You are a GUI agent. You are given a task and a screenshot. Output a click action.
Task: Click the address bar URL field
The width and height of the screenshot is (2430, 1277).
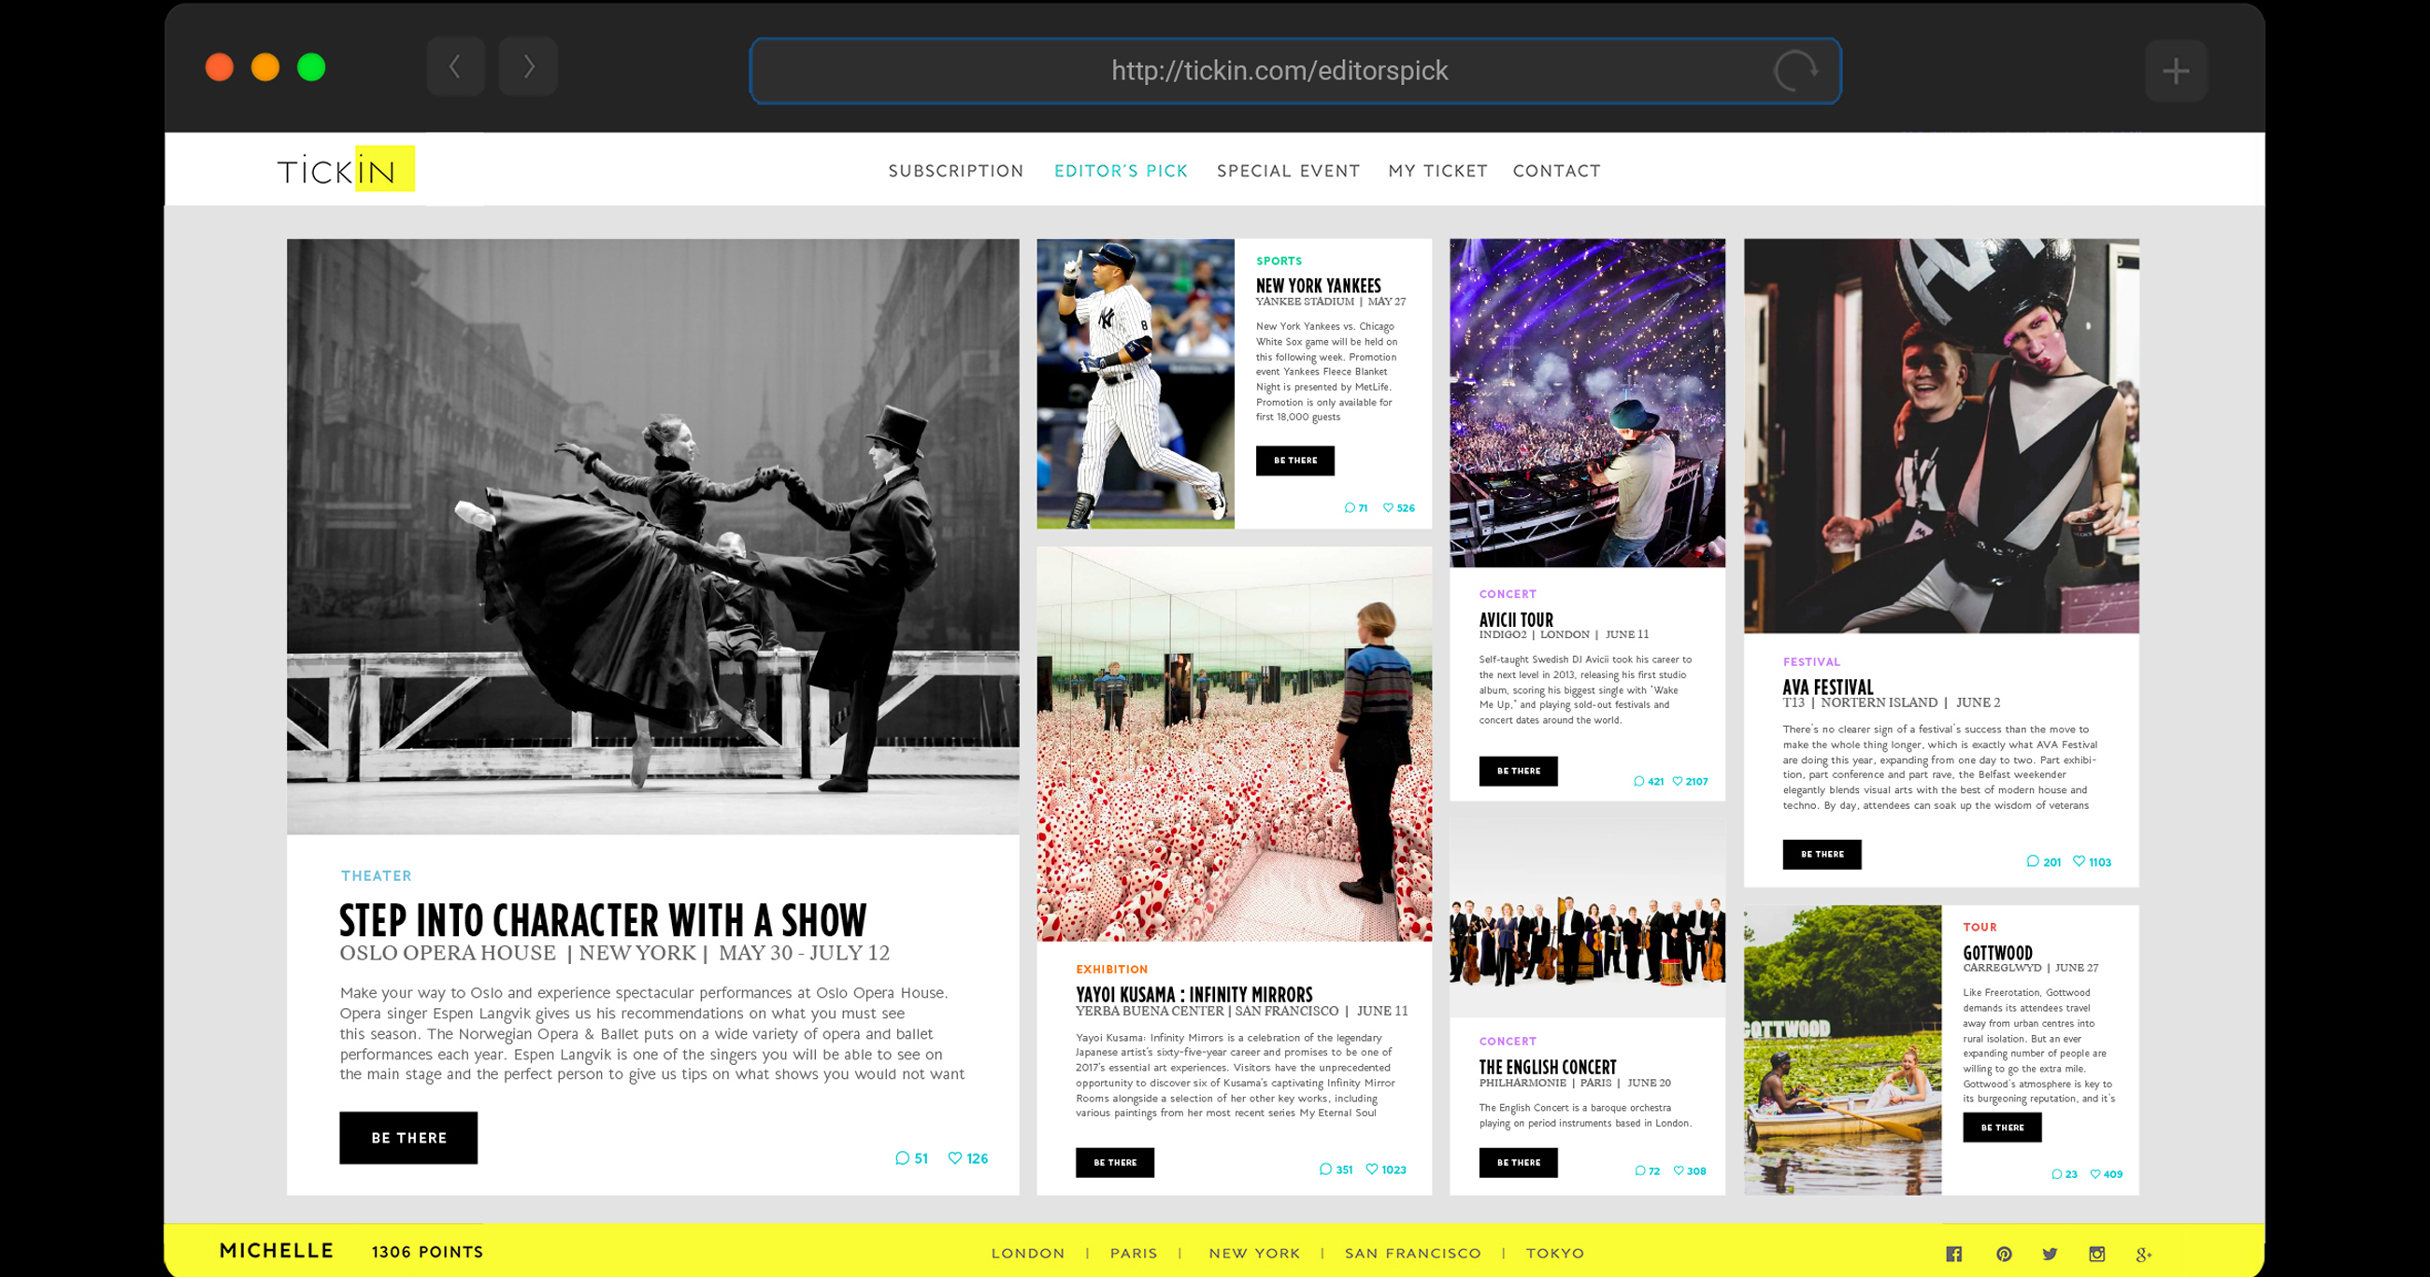1279,71
